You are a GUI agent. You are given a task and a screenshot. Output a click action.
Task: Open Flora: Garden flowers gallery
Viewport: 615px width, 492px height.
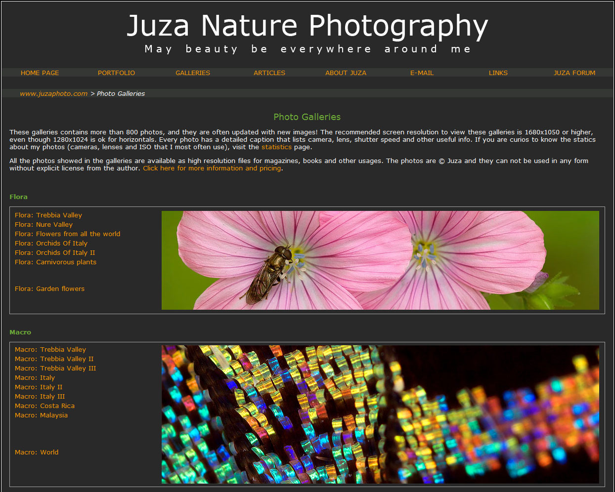[49, 288]
